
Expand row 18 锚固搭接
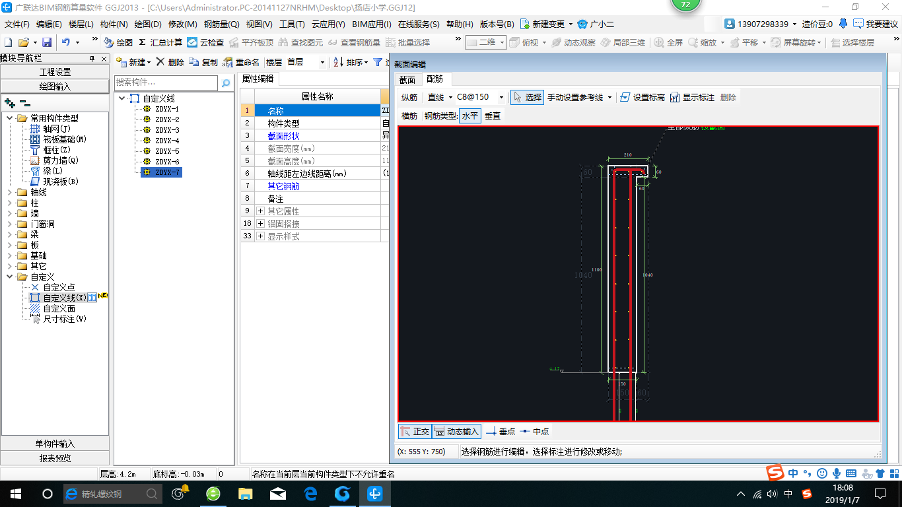pos(261,224)
